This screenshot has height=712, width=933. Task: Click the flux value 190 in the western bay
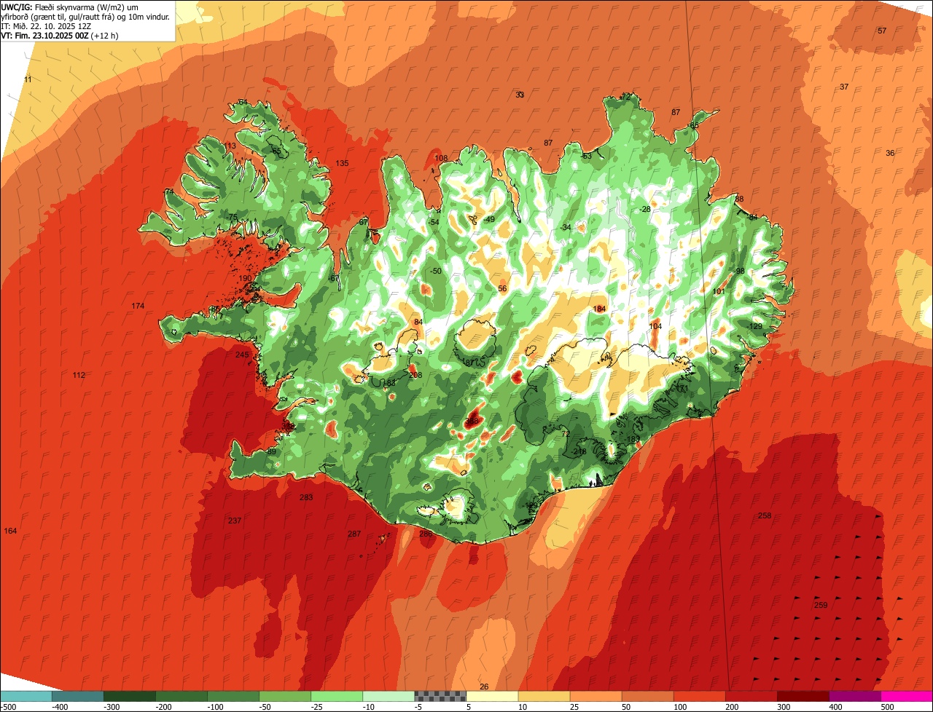[x=245, y=279]
